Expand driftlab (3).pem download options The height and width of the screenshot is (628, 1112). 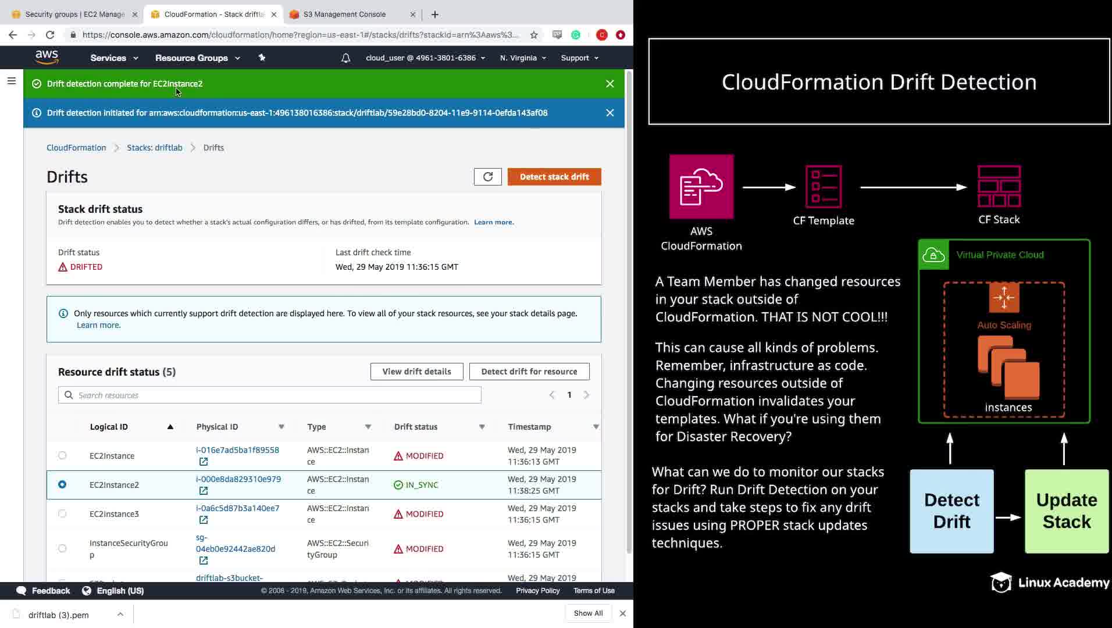pos(120,615)
